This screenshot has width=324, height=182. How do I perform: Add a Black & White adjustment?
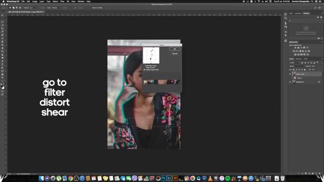point(300,51)
